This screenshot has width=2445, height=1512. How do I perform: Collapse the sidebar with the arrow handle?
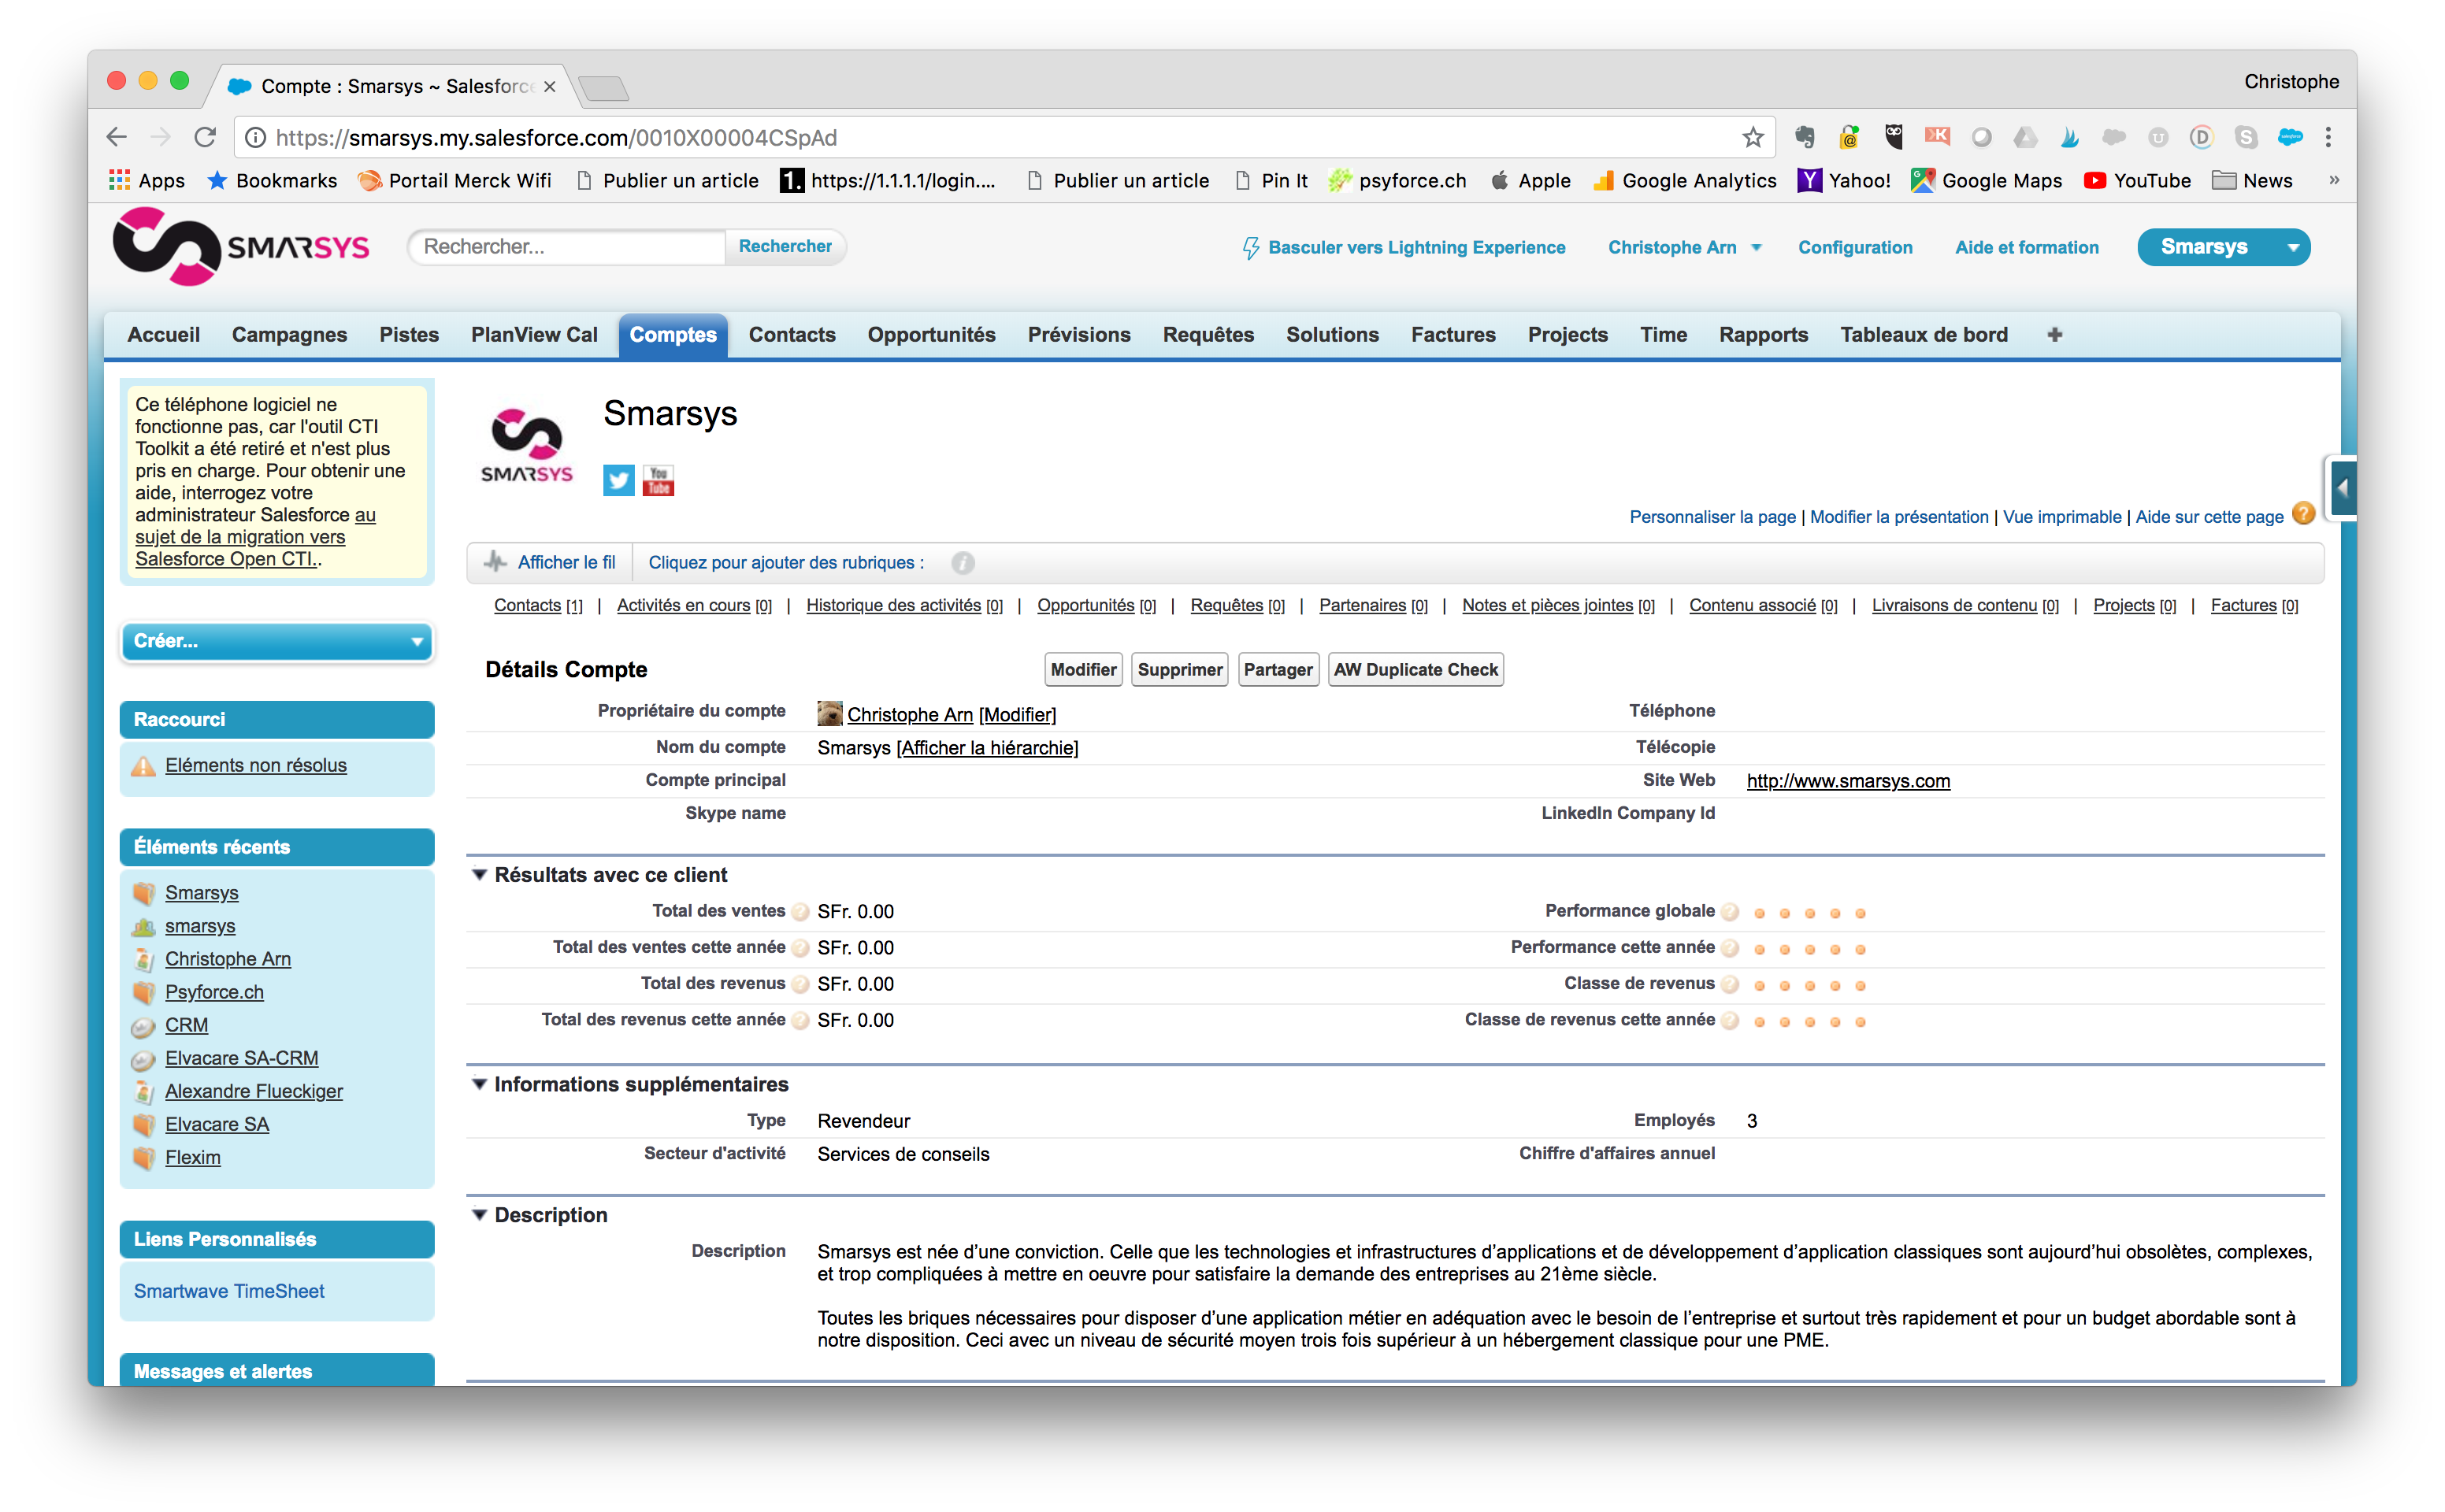point(2342,489)
